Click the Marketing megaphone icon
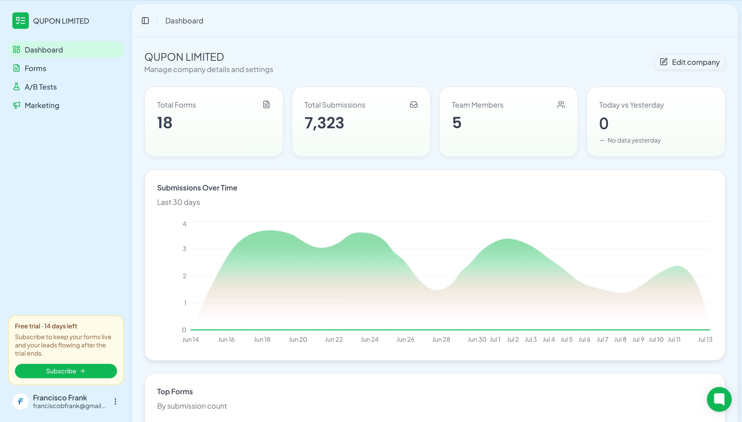This screenshot has height=422, width=742. coord(16,105)
